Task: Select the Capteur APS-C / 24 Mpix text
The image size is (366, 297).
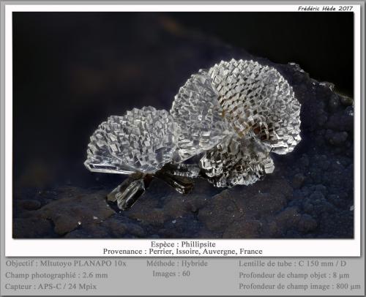Action: point(51,286)
